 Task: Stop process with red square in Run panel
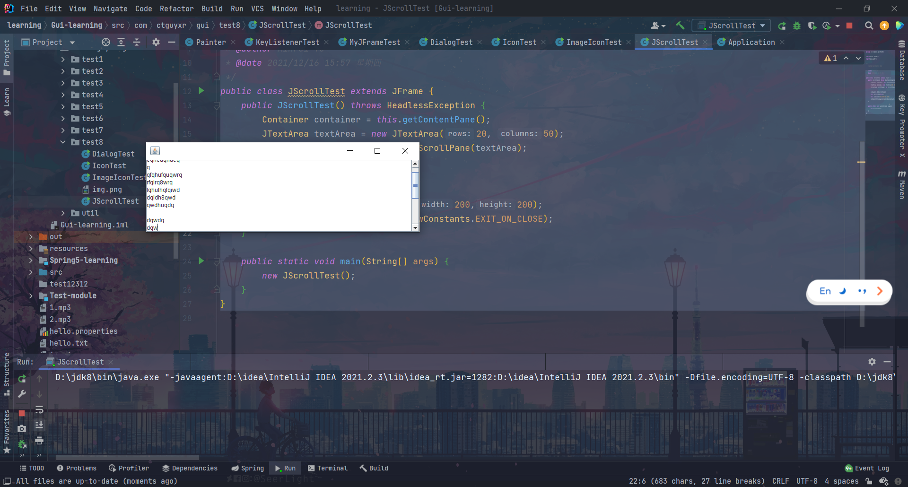22,413
